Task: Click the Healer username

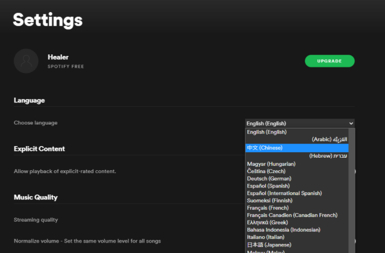Action: tap(58, 57)
